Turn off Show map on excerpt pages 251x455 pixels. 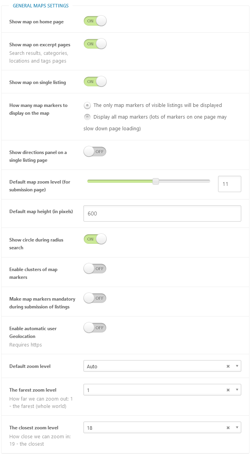[x=95, y=44]
